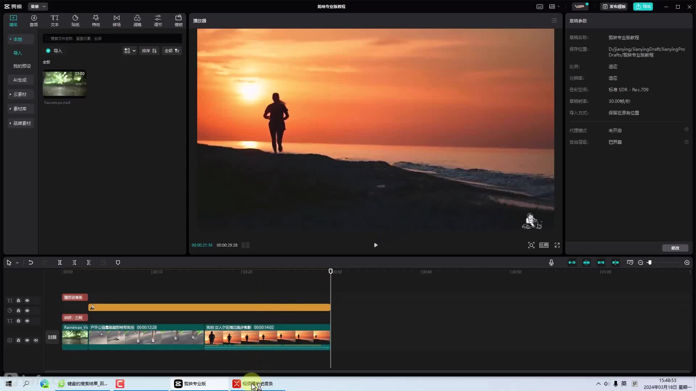Click the frame grid icon next to timecode
The width and height of the screenshot is (696, 391).
245,245
